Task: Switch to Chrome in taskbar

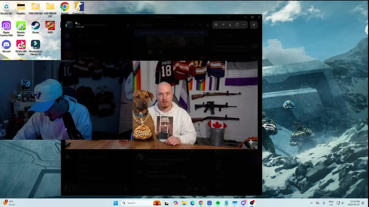Action: pos(201,203)
